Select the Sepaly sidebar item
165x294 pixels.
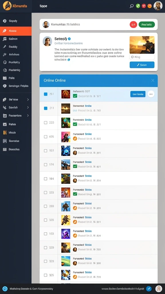click(16, 21)
